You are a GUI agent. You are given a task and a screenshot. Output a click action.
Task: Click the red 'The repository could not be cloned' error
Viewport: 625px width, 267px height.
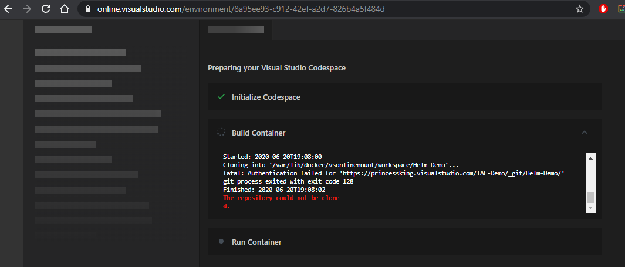coord(281,202)
